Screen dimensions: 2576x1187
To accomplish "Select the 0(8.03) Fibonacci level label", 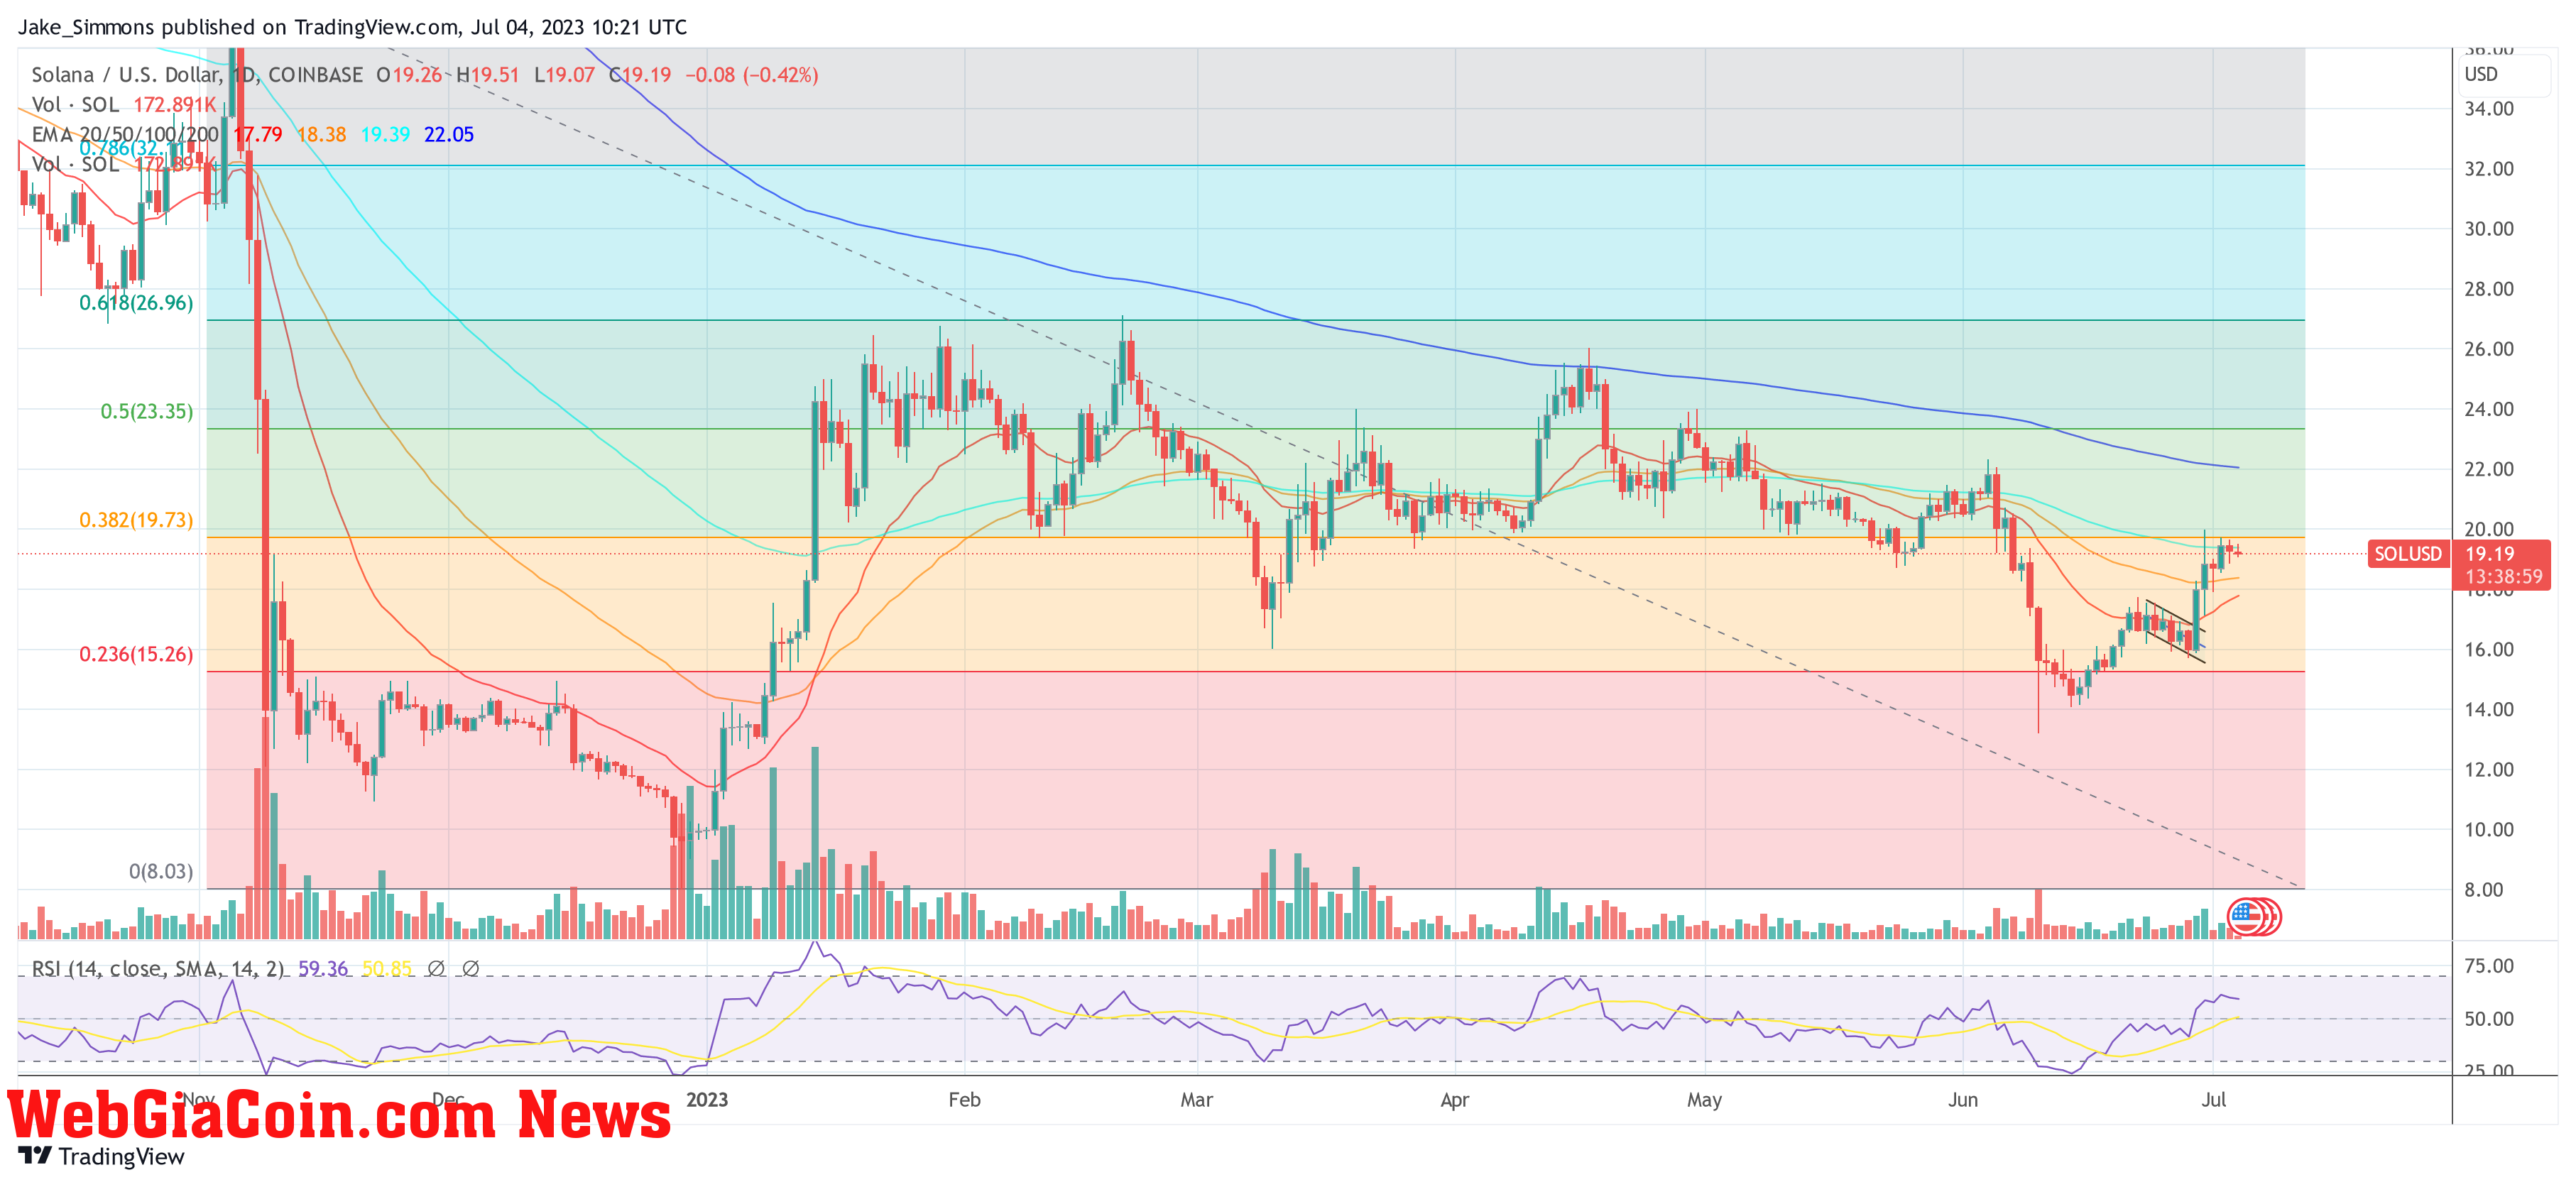I will click(x=161, y=871).
